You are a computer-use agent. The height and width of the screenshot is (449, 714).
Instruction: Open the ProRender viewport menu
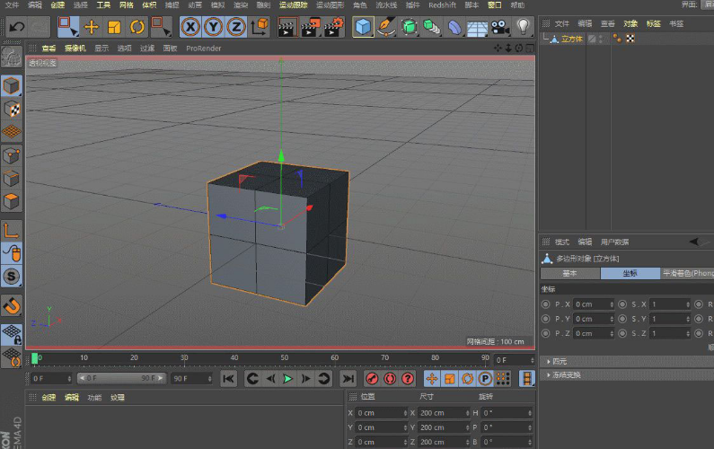tap(203, 48)
